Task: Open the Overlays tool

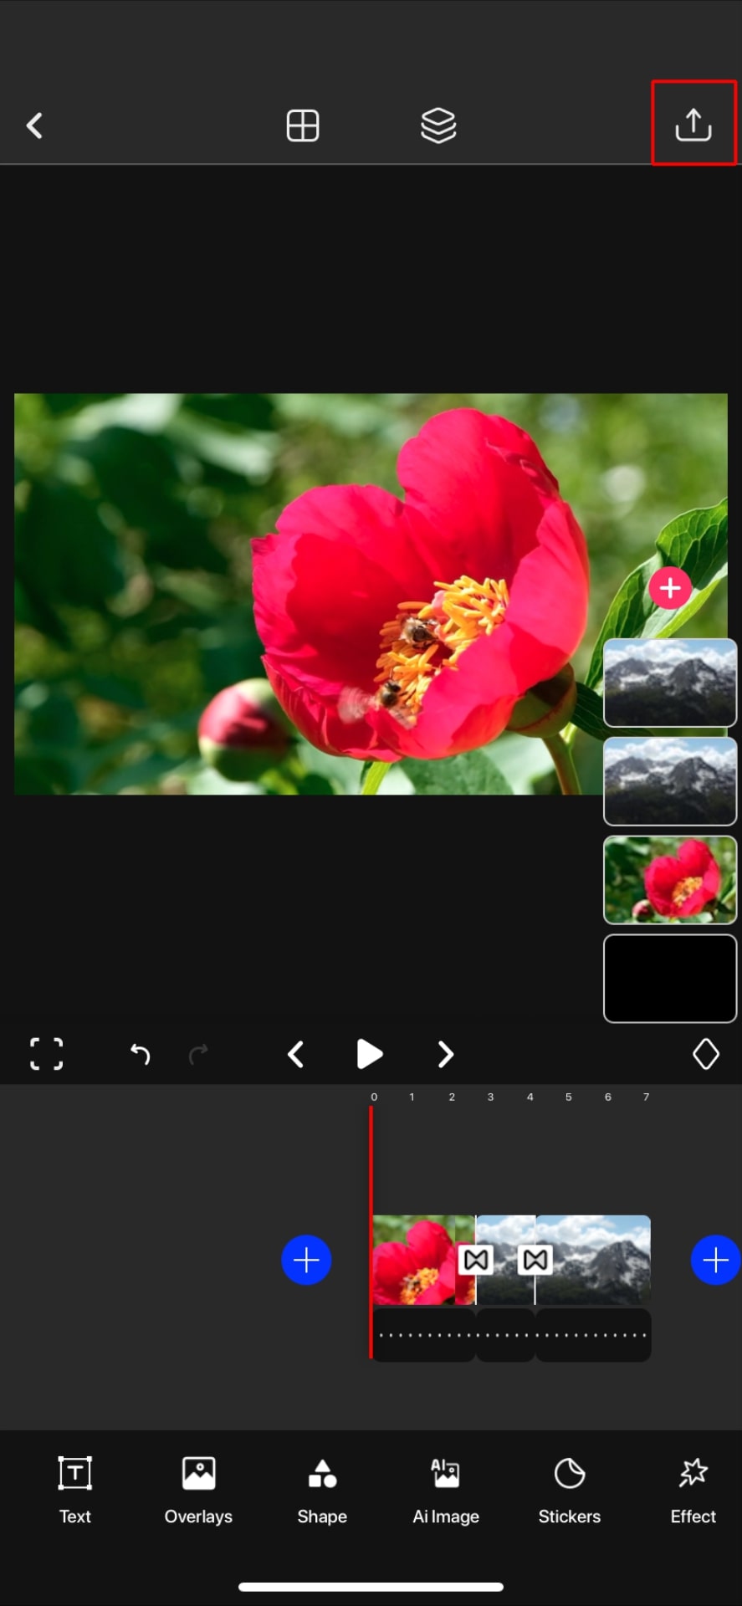Action: (x=198, y=1490)
